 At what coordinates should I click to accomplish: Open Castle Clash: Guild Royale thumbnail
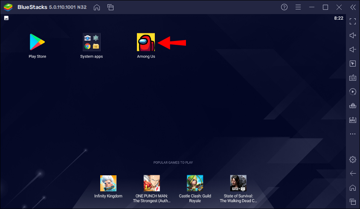(x=195, y=183)
